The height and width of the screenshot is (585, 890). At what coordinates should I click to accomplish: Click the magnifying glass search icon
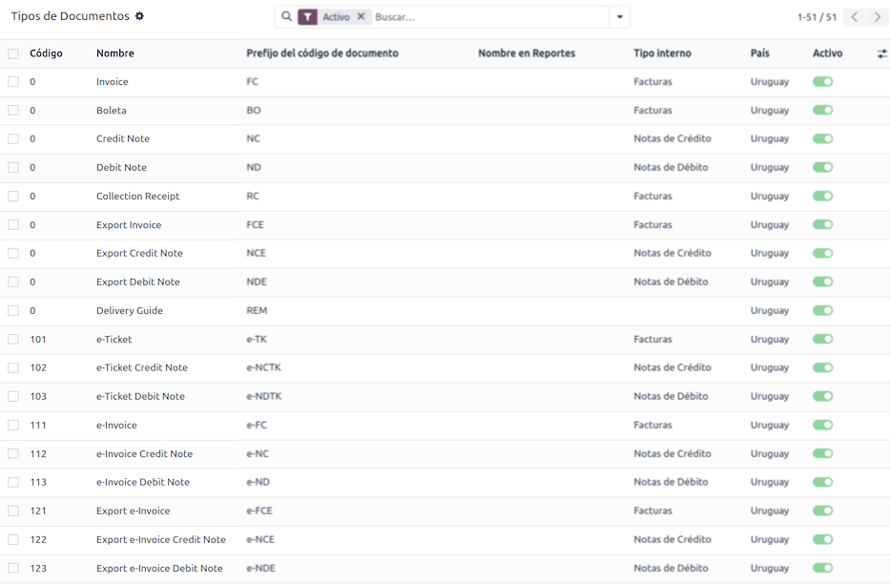(x=286, y=16)
